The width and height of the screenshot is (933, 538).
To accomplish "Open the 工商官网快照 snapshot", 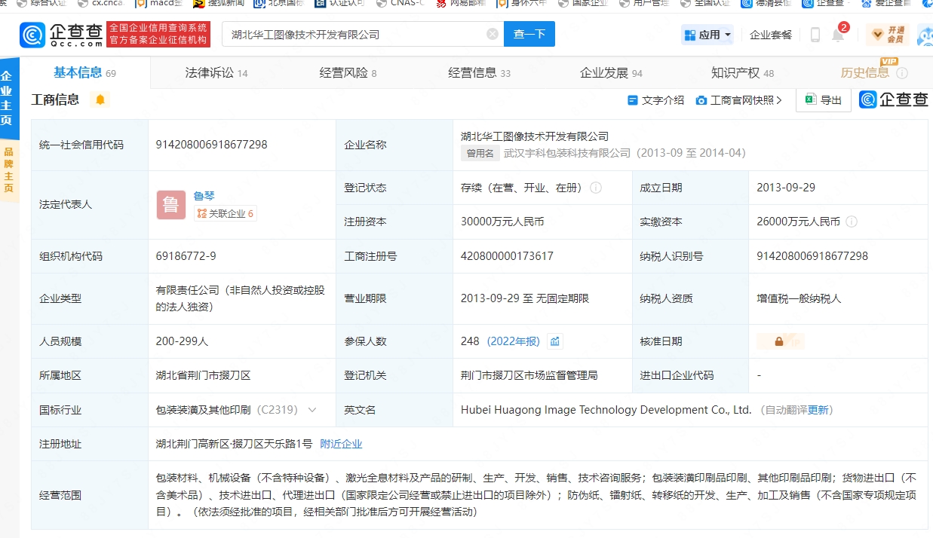I will pyautogui.click(x=739, y=100).
